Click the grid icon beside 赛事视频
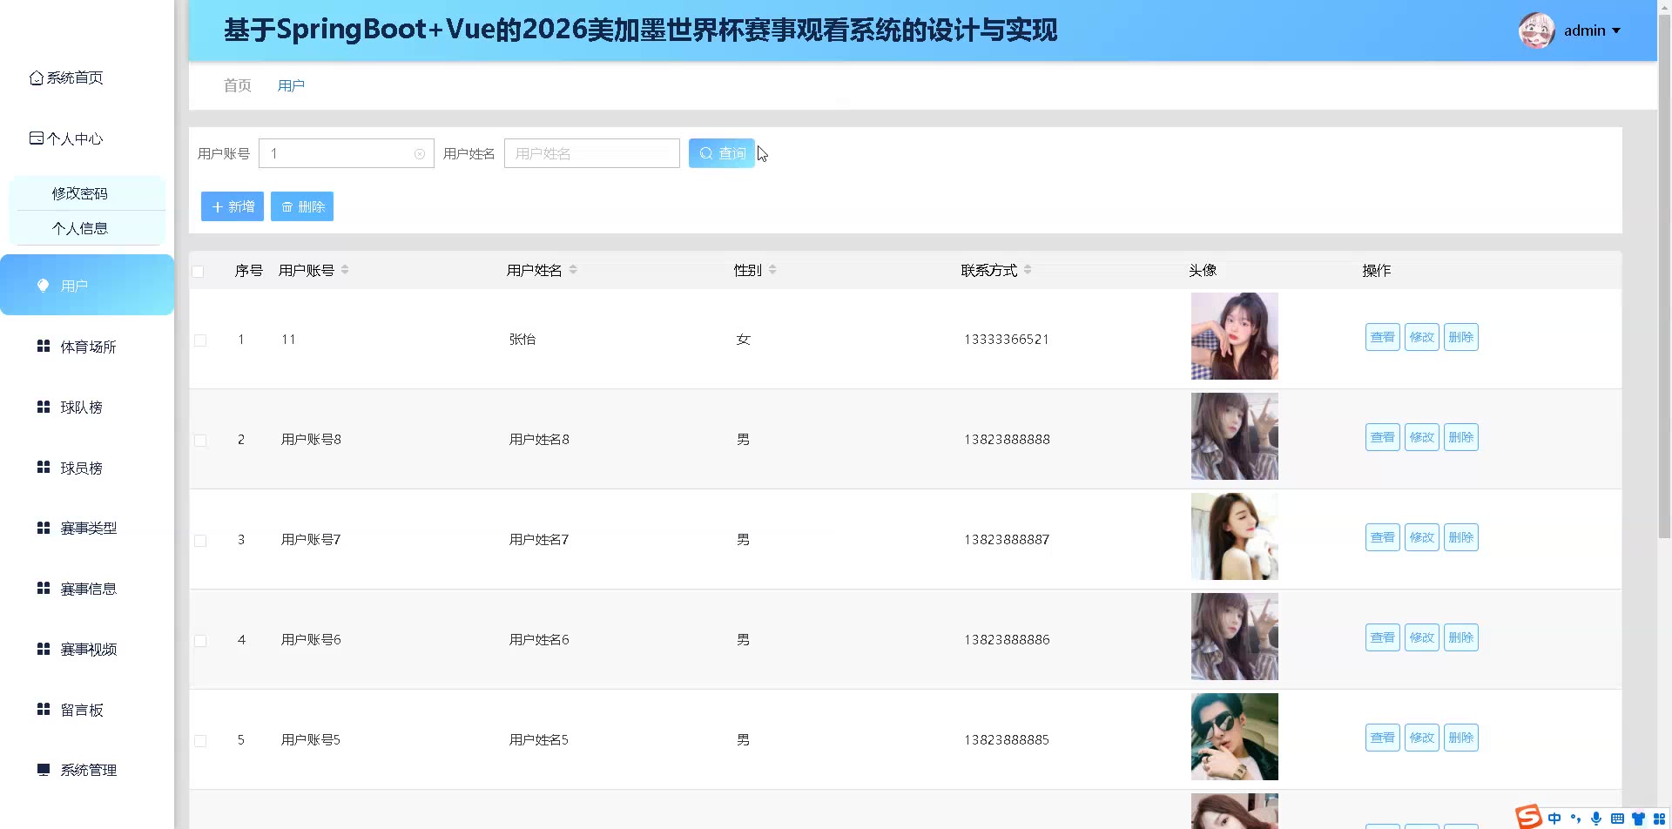1672x829 pixels. pyautogui.click(x=44, y=649)
